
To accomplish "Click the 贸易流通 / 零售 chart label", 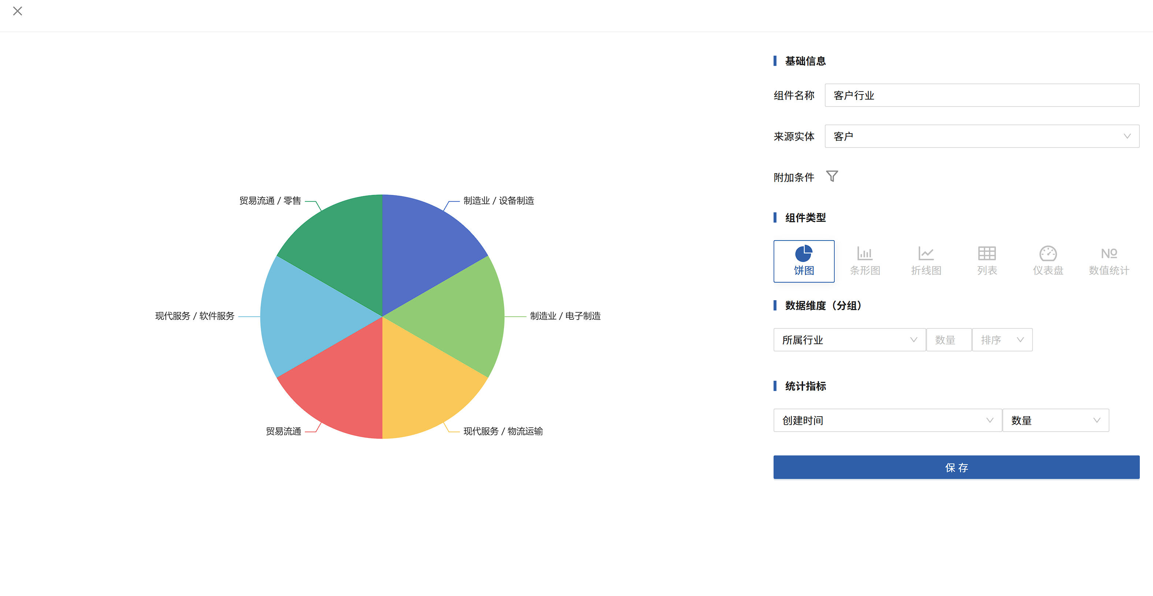I will [270, 201].
